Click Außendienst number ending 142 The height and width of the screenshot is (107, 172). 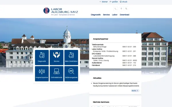(129, 63)
